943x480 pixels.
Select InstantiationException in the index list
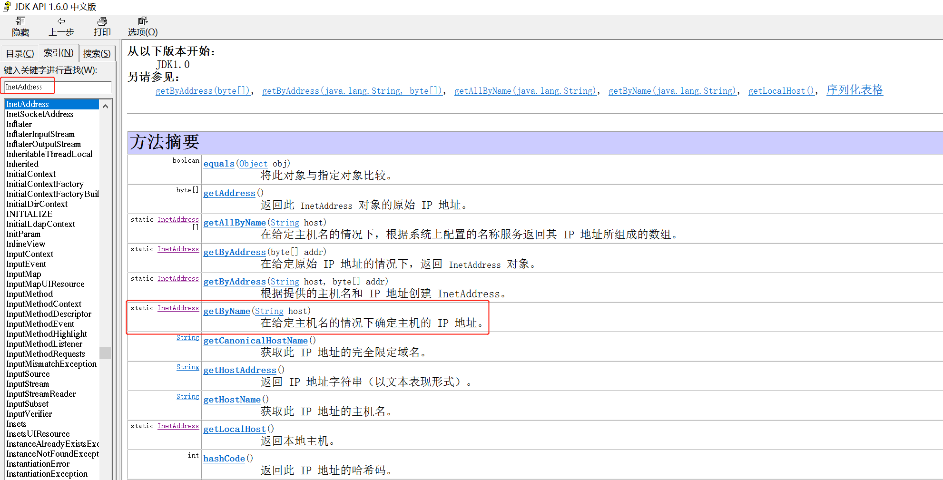point(47,474)
